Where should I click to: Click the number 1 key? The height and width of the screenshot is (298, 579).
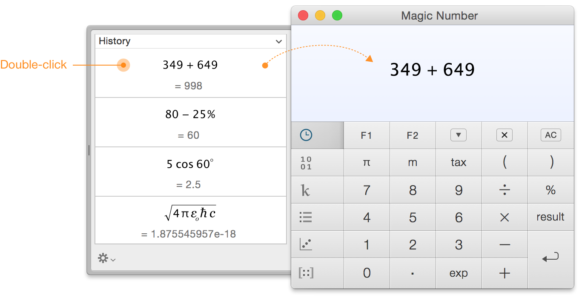tap(367, 244)
